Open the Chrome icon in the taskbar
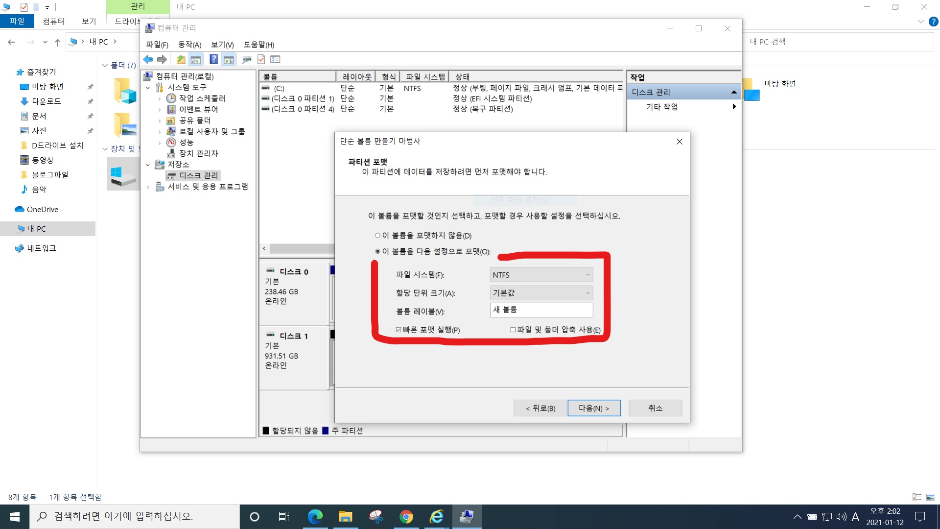This screenshot has width=940, height=529. point(406,517)
